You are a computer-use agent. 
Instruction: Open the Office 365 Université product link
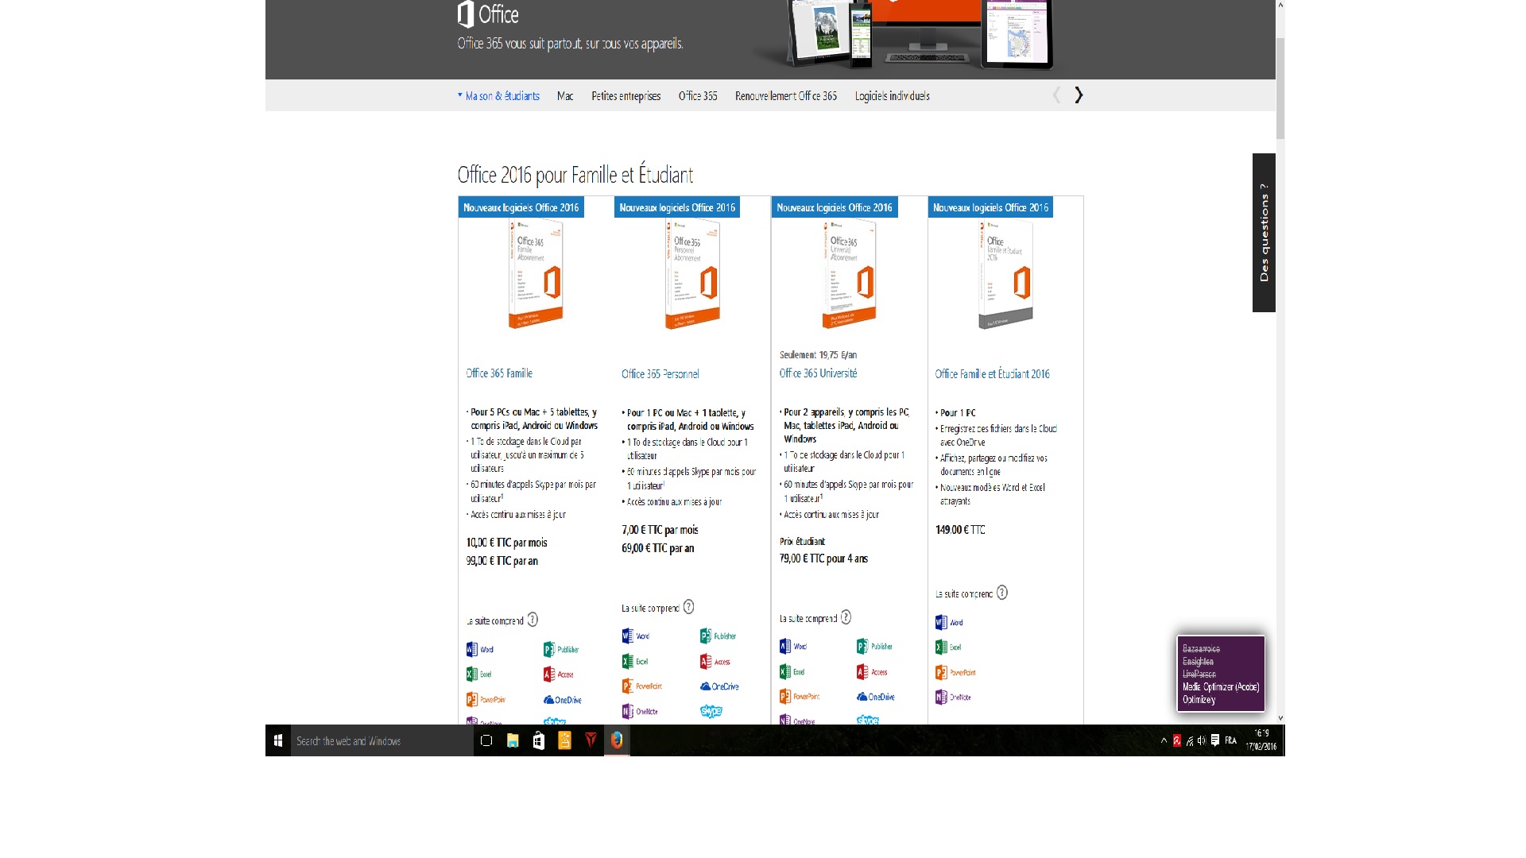pos(819,373)
